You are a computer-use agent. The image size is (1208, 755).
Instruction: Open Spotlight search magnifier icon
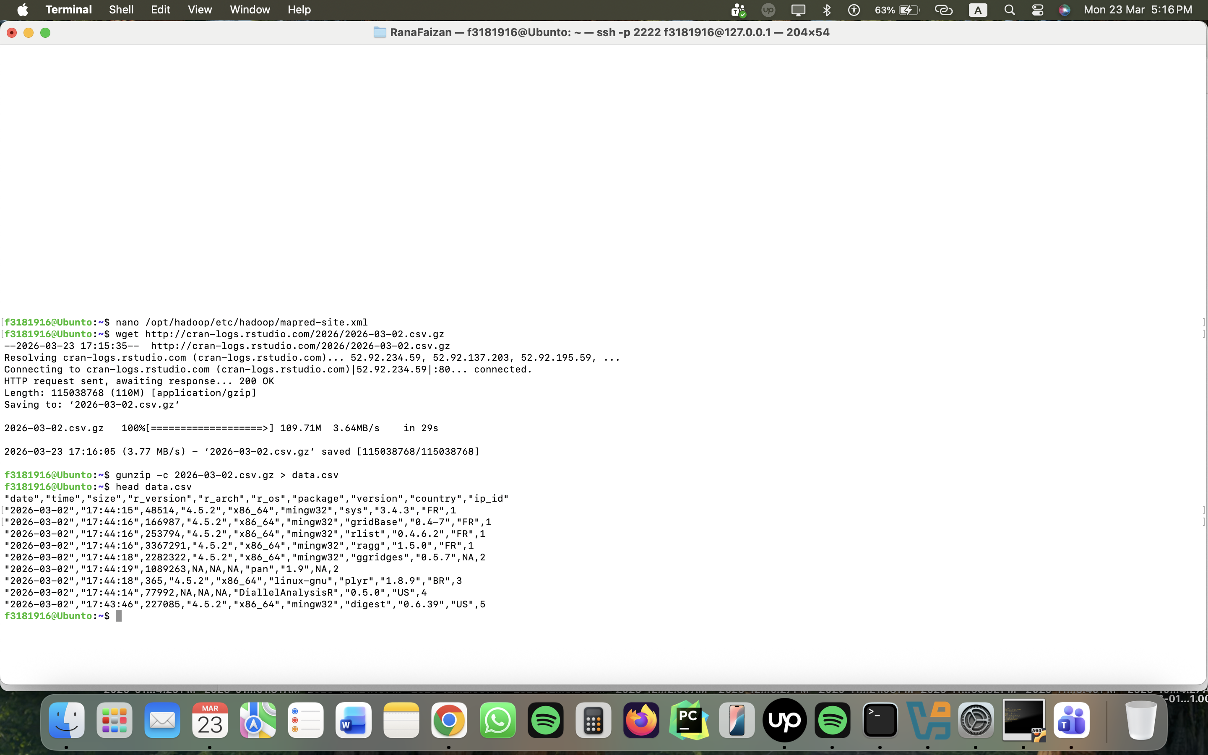pyautogui.click(x=1009, y=10)
